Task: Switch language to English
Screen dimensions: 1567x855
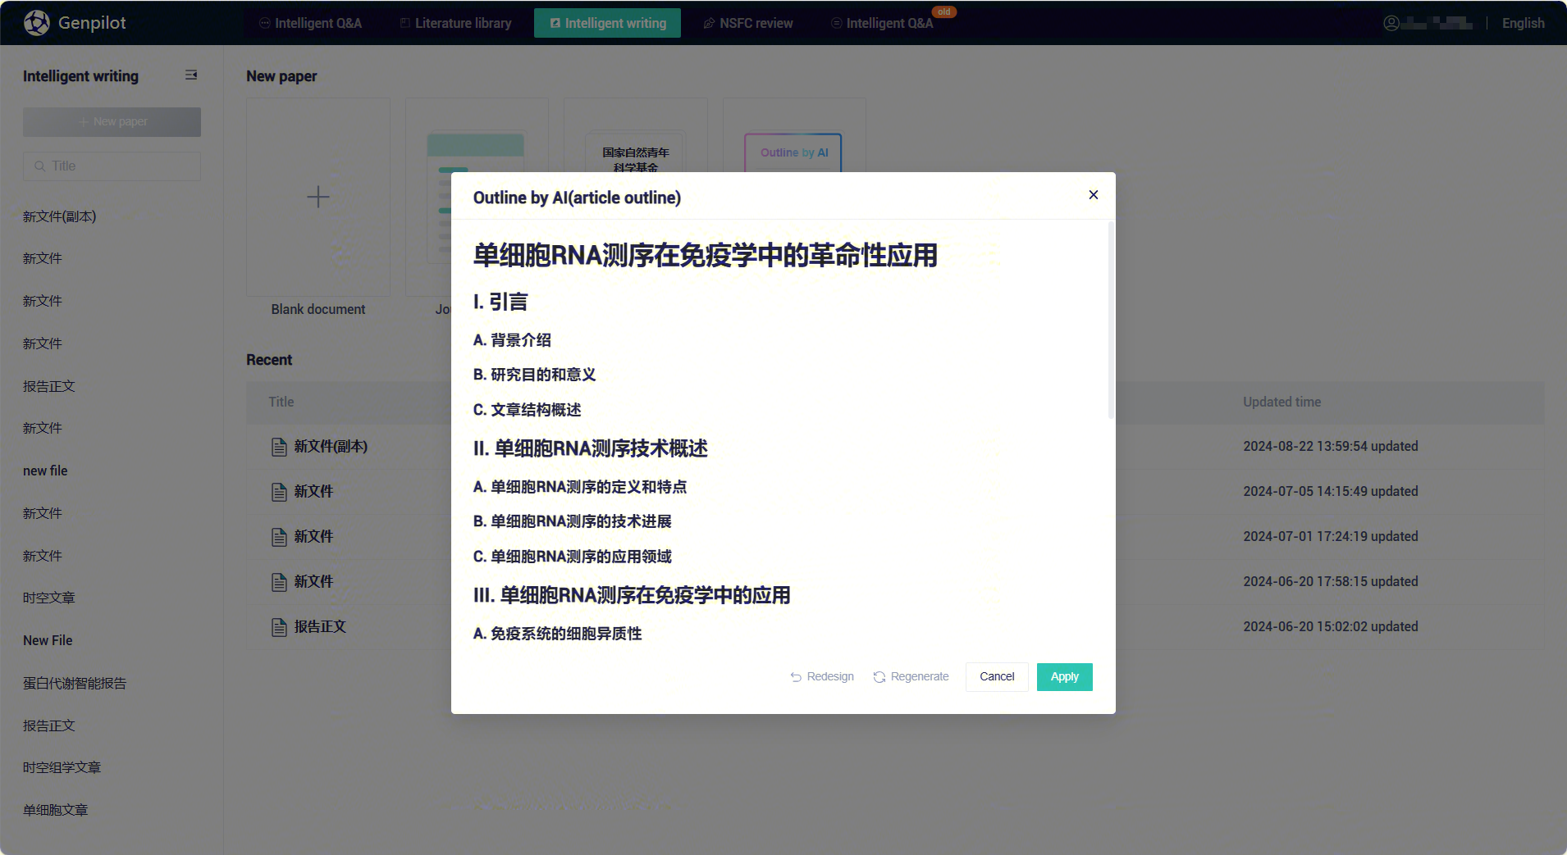Action: tap(1523, 23)
